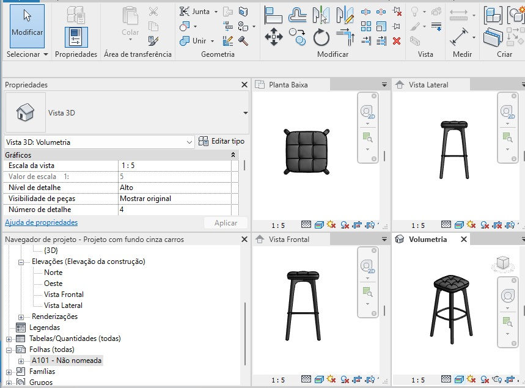
Task: Select the {3D} view in browser
Action: [x=51, y=251]
